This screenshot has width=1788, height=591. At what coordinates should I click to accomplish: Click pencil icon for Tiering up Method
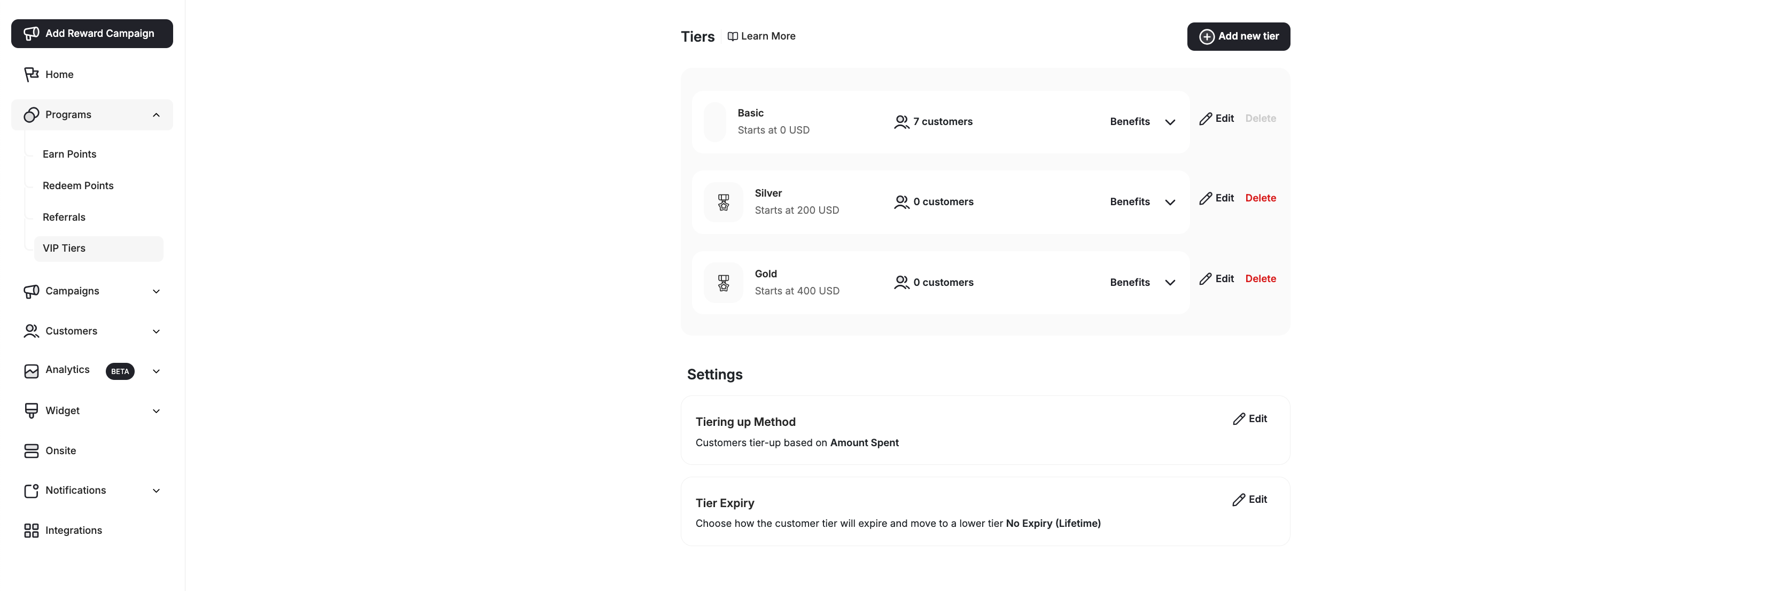[x=1238, y=419]
